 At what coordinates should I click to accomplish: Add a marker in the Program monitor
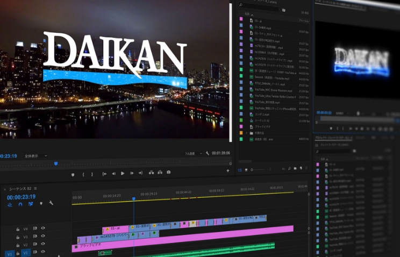[x=73, y=175]
